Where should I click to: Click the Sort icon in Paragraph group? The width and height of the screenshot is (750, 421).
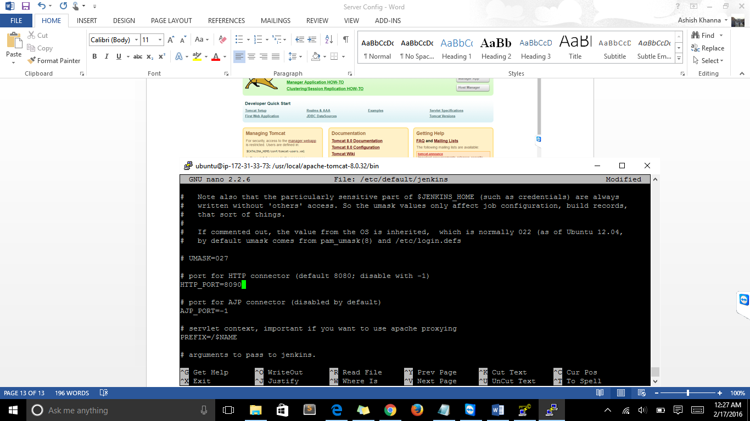click(x=329, y=39)
